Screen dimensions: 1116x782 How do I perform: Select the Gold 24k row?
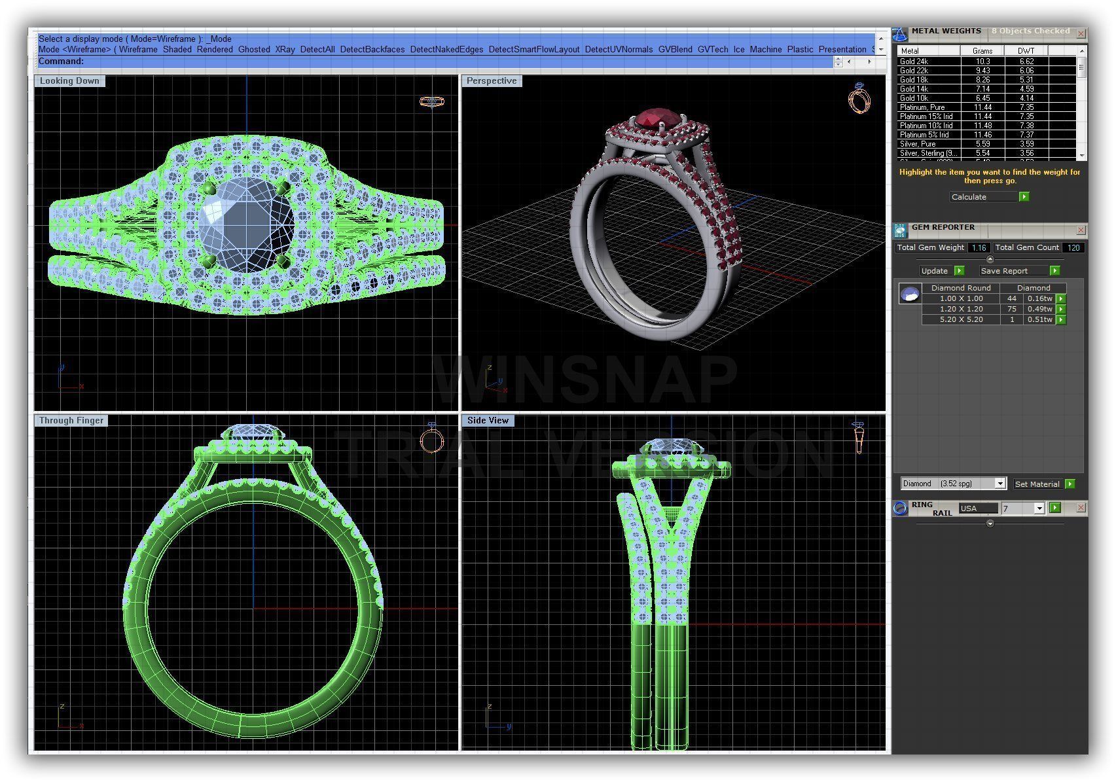(986, 62)
